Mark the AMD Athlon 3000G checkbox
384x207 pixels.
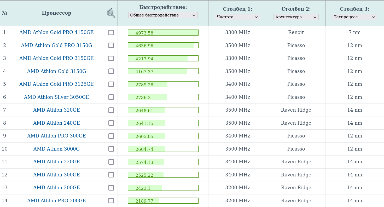click(x=111, y=149)
